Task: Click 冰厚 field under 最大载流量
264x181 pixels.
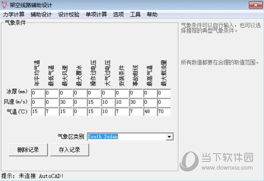Action: pyautogui.click(x=164, y=93)
